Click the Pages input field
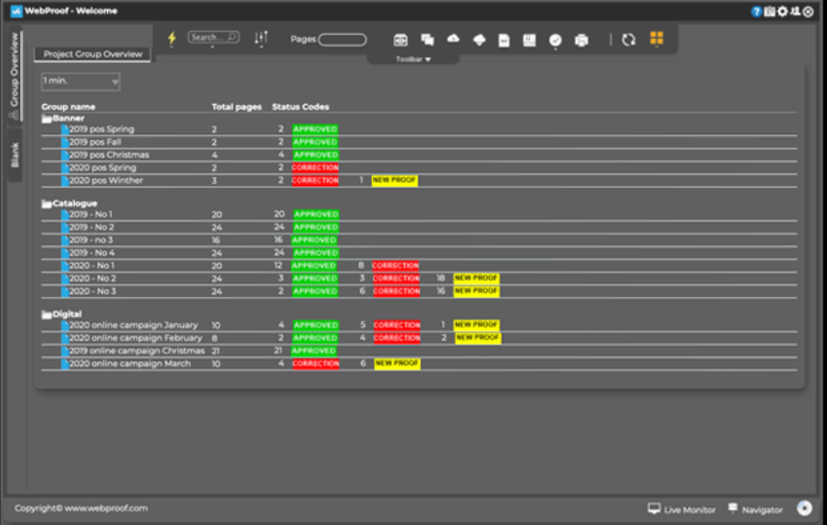The image size is (827, 525). tap(343, 39)
